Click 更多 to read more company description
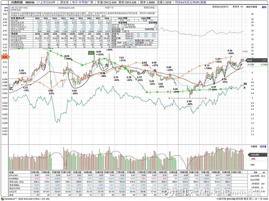This screenshot has height=201, width=269. (x=104, y=16)
